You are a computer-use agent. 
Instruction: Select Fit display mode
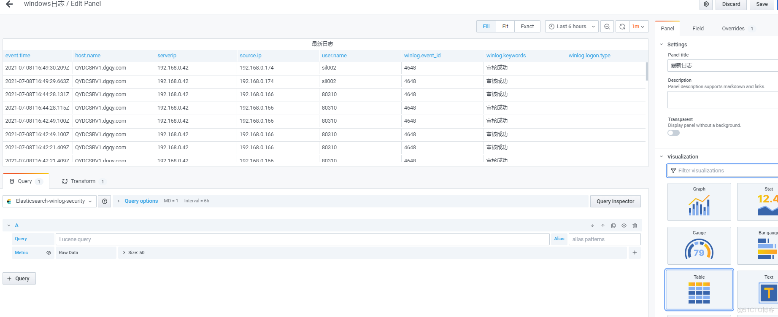505,27
